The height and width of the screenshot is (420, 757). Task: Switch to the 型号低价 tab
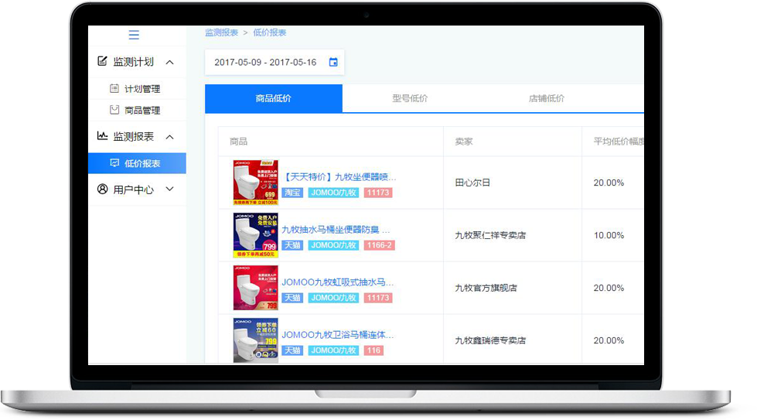tap(410, 98)
